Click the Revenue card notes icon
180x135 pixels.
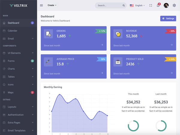coord(118,34)
